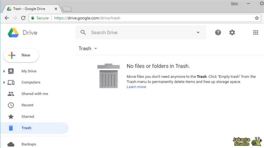Open Computers in sidebar

[31, 82]
